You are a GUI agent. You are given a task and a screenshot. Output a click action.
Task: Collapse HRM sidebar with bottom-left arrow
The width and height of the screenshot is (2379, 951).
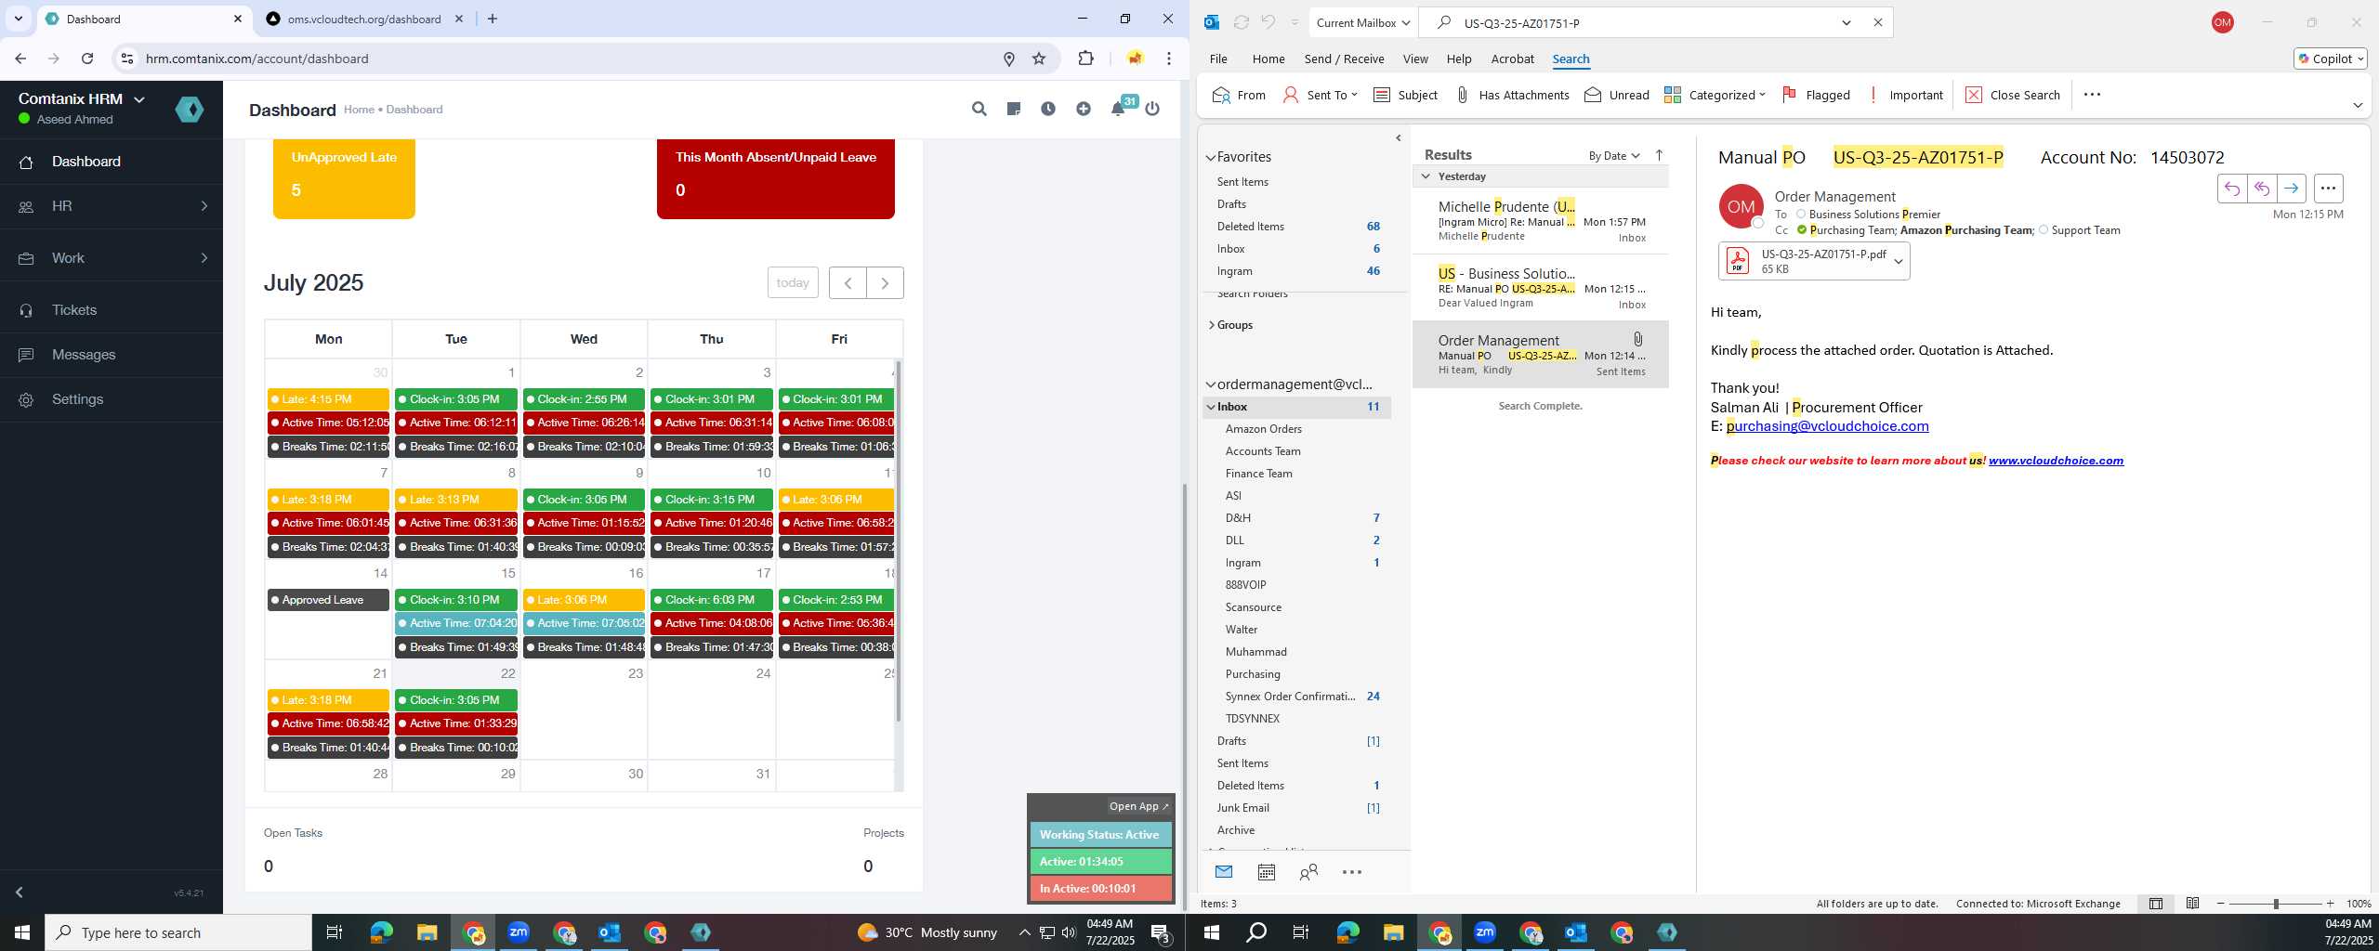pyautogui.click(x=19, y=892)
